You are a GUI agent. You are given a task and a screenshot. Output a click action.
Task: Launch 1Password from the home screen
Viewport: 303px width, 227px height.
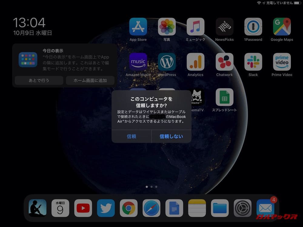tap(253, 27)
